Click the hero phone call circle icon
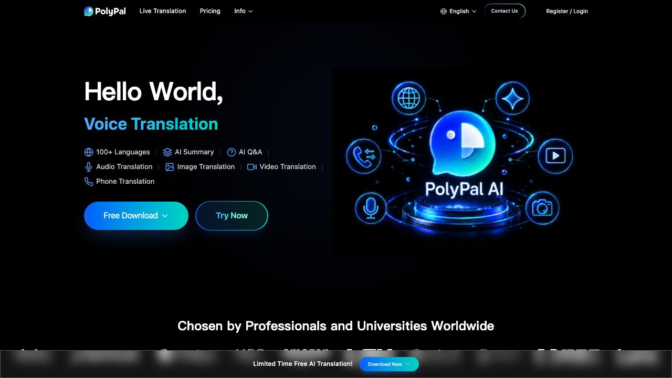Screen dimensions: 672x378 click(x=363, y=156)
